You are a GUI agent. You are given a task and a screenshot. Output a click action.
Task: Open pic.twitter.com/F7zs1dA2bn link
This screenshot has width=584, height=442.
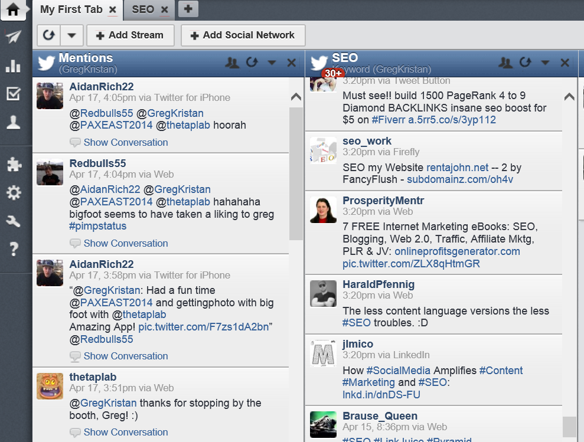coord(203,327)
